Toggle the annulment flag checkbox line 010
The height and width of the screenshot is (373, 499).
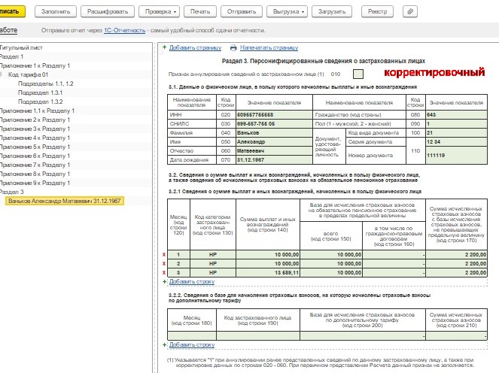pyautogui.click(x=358, y=74)
